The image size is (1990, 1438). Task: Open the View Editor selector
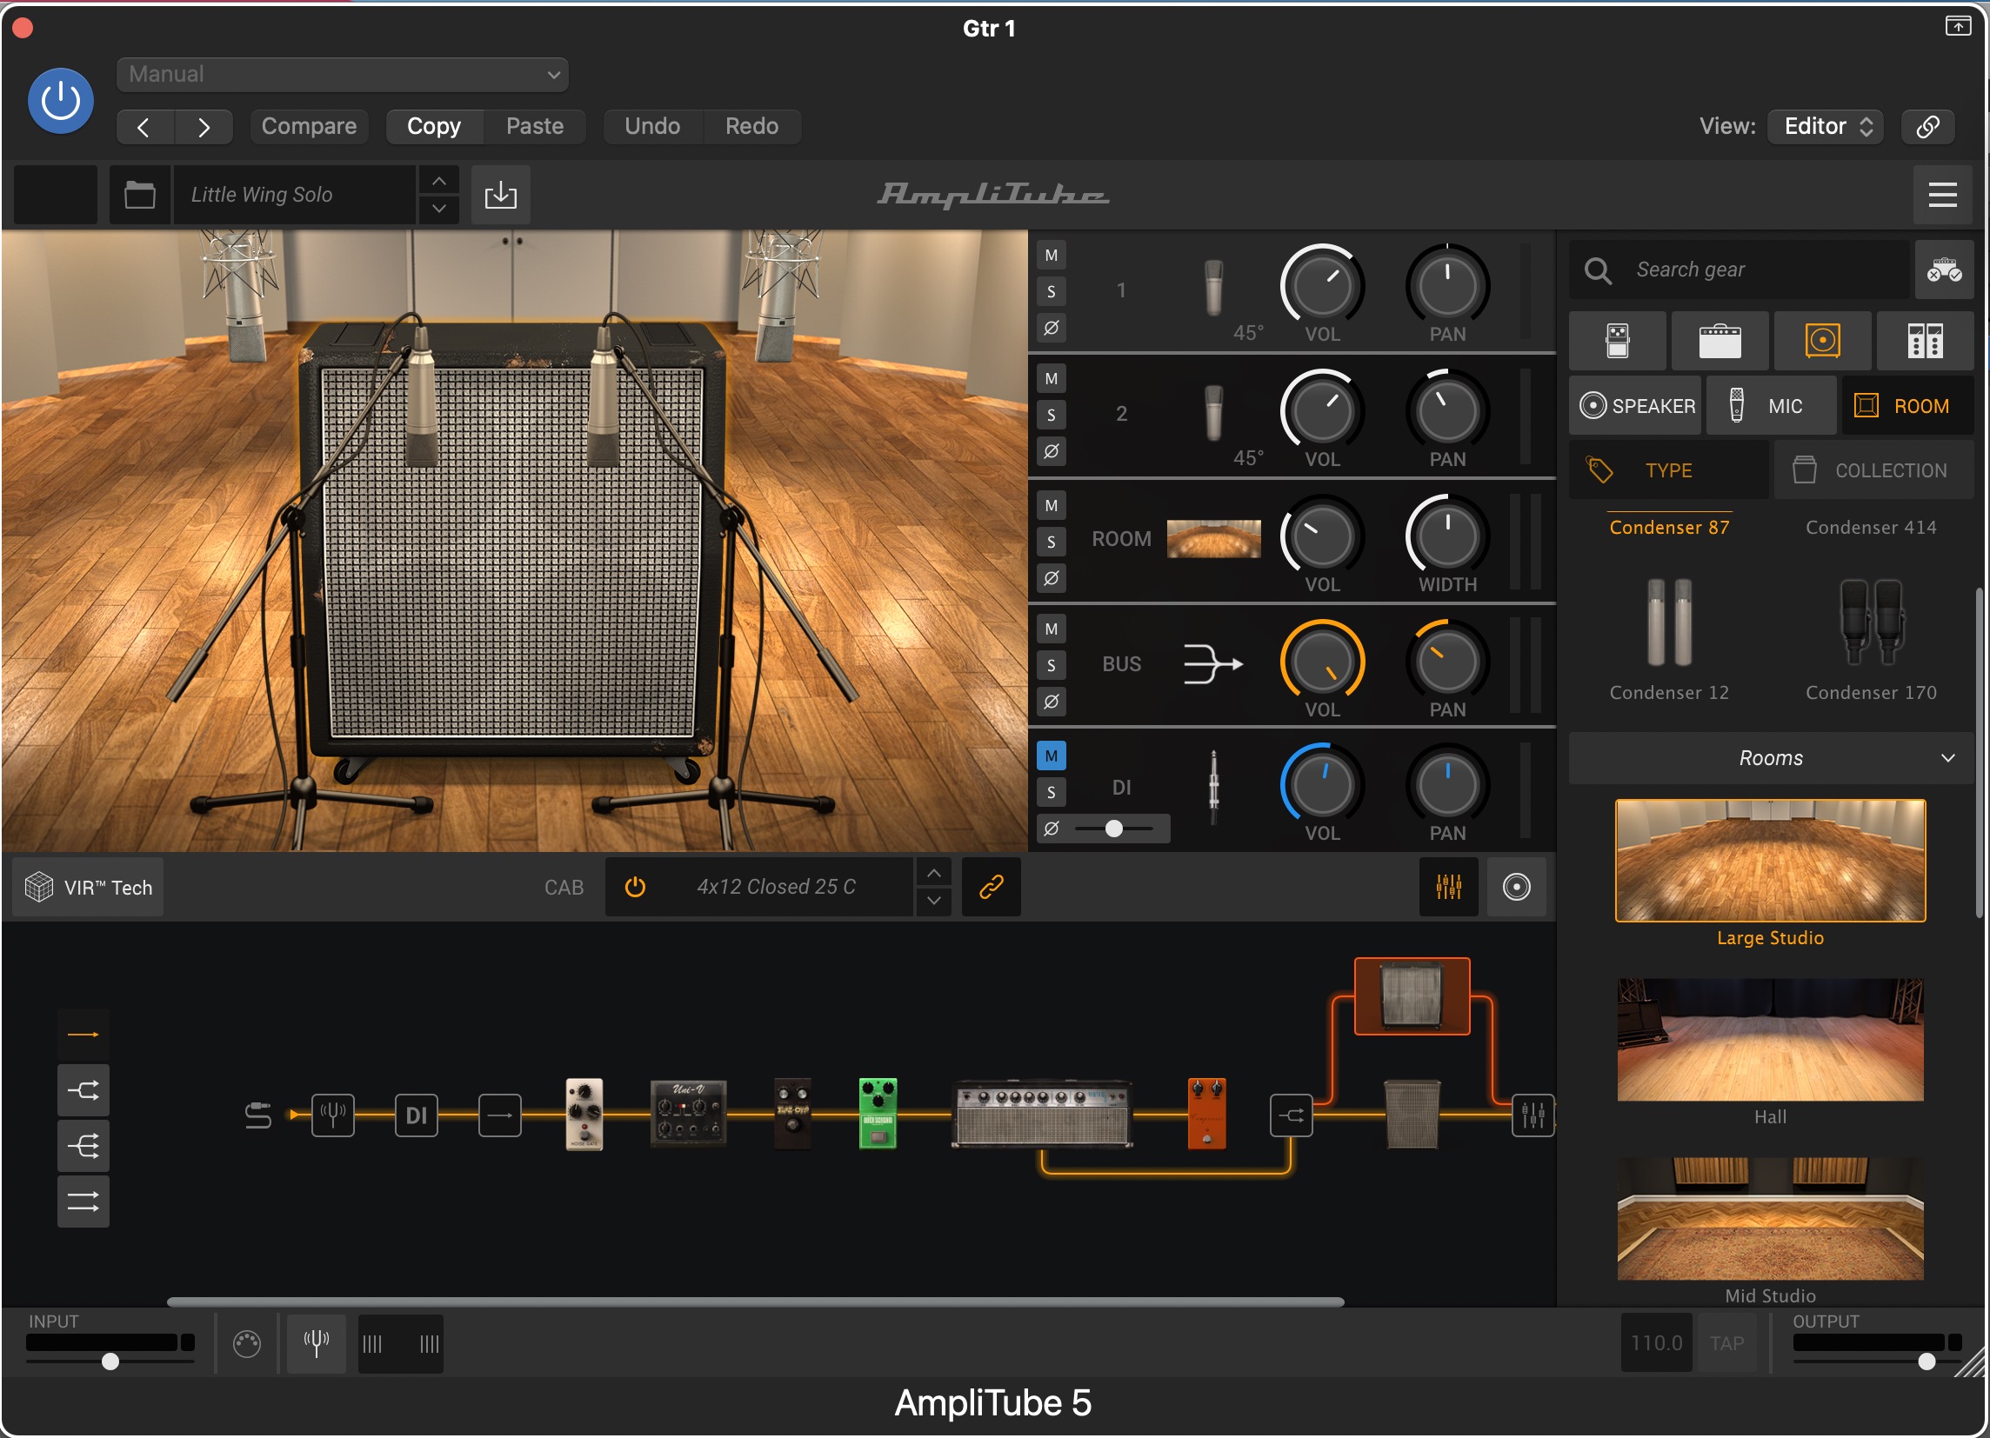pyautogui.click(x=1824, y=126)
